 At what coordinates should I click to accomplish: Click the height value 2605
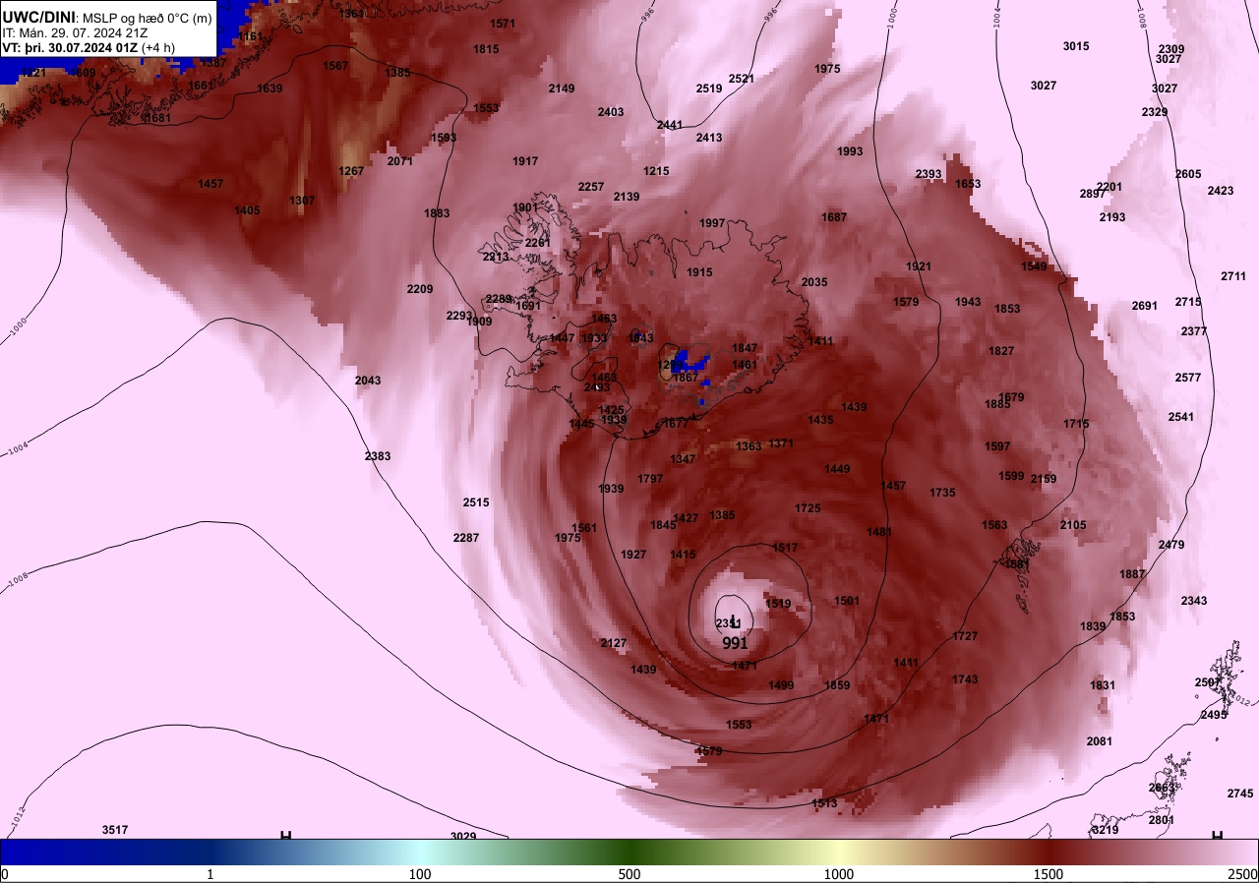pyautogui.click(x=1188, y=174)
